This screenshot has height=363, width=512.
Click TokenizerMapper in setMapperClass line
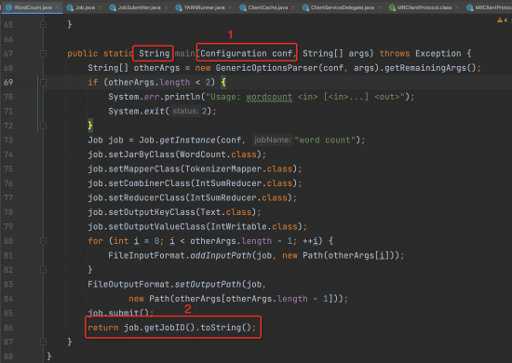223,168
